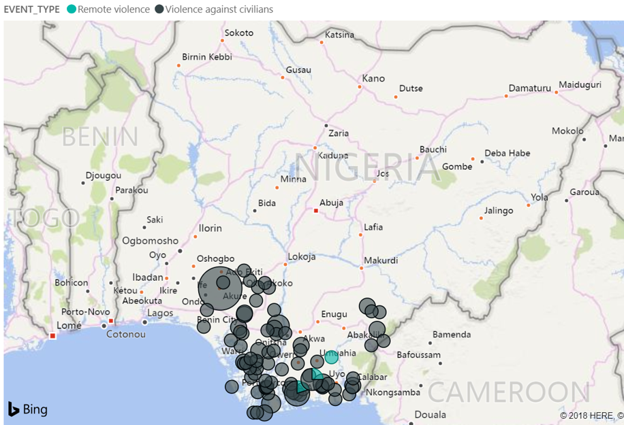
Task: Select the teal Remote violence legend swatch
Action: coord(72,10)
